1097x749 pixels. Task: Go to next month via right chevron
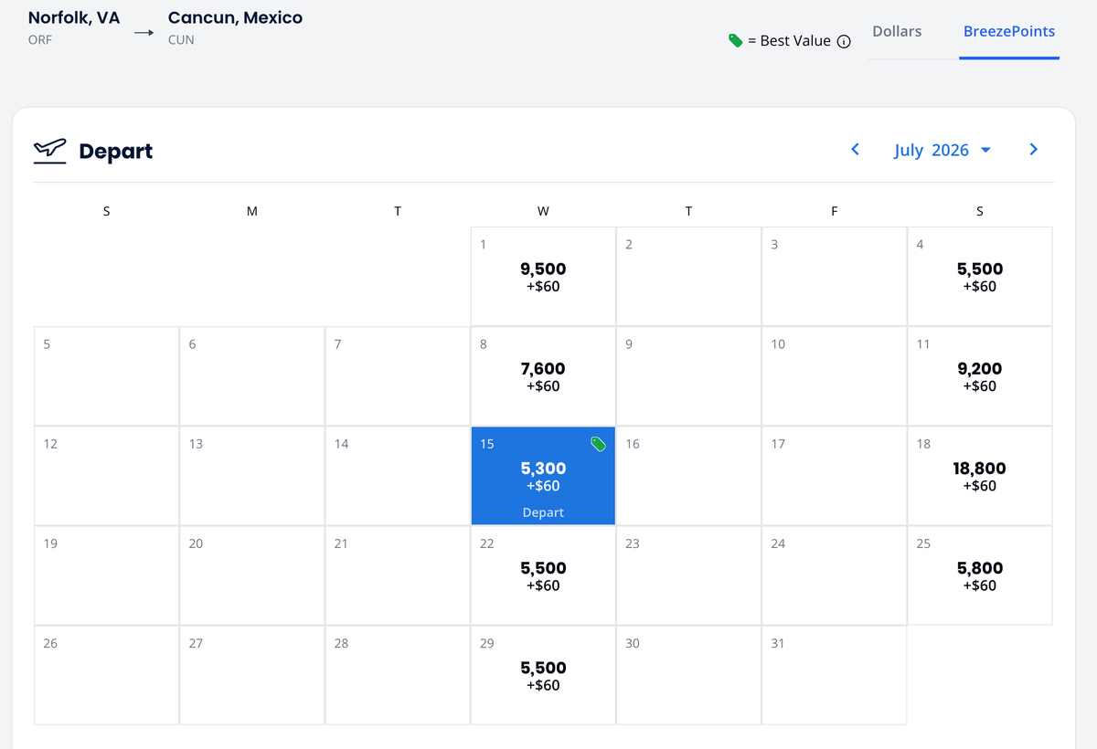pyautogui.click(x=1034, y=149)
